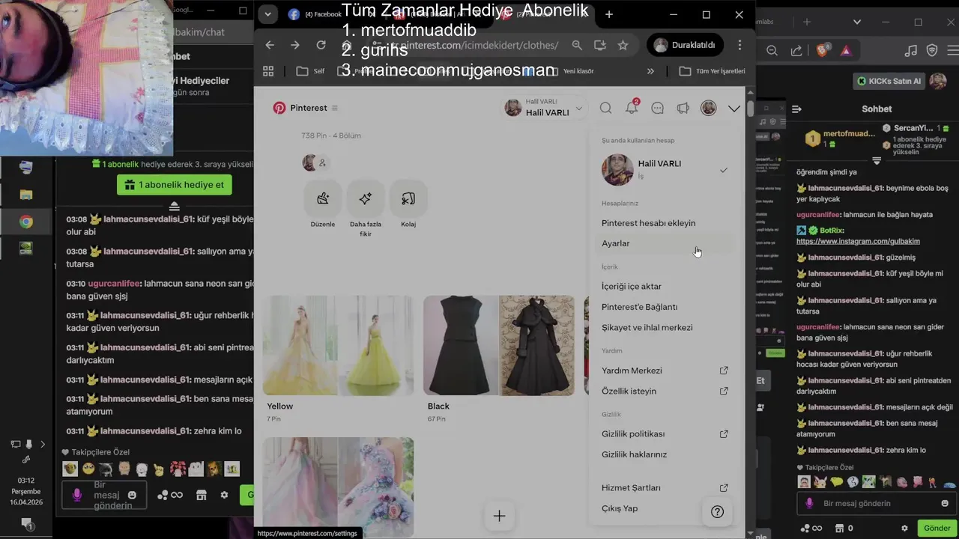Type in the right chat Bir mesaj gönderin field
Image resolution: width=959 pixels, height=539 pixels.
[877, 504]
